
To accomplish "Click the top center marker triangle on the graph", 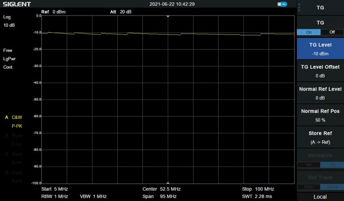I will [x=168, y=17].
